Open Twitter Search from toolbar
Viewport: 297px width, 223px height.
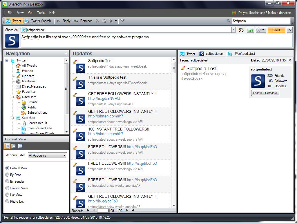coord(38,21)
